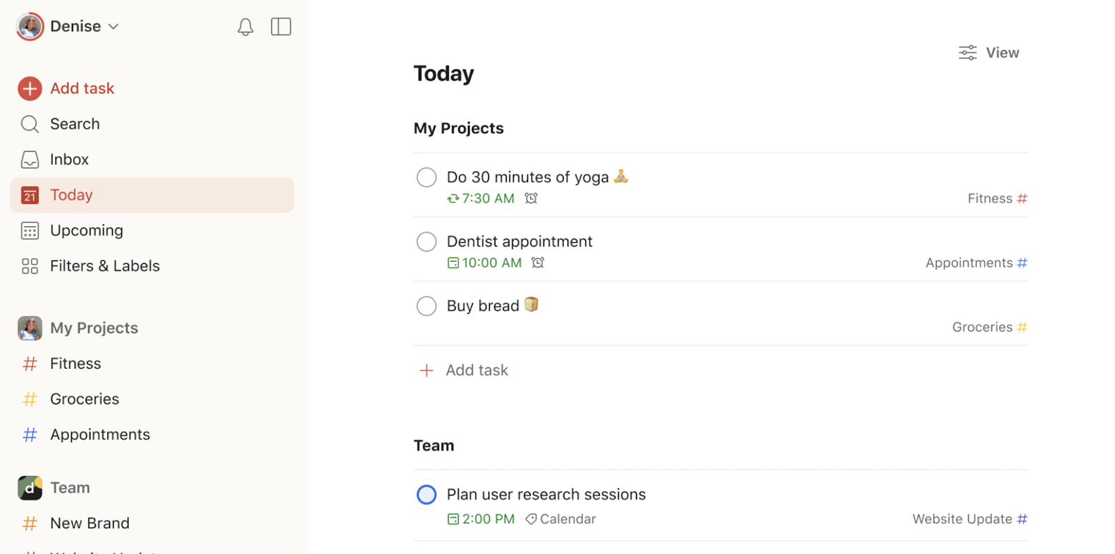Open the Filters & Labels grid icon
This screenshot has width=1115, height=554.
[x=29, y=265]
